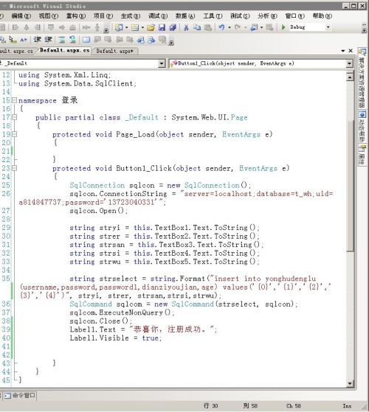The height and width of the screenshot is (412, 369).
Task: Collapse the namespace block on line 15
Action: coord(14,100)
